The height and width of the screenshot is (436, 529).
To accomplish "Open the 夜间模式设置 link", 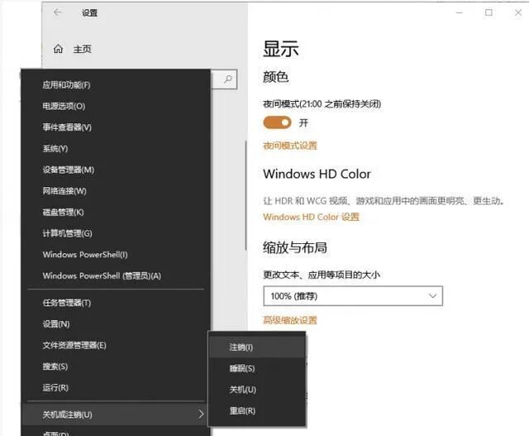I will point(290,146).
